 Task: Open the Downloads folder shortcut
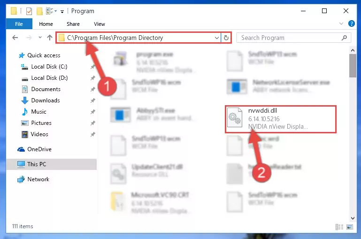[x=40, y=100]
